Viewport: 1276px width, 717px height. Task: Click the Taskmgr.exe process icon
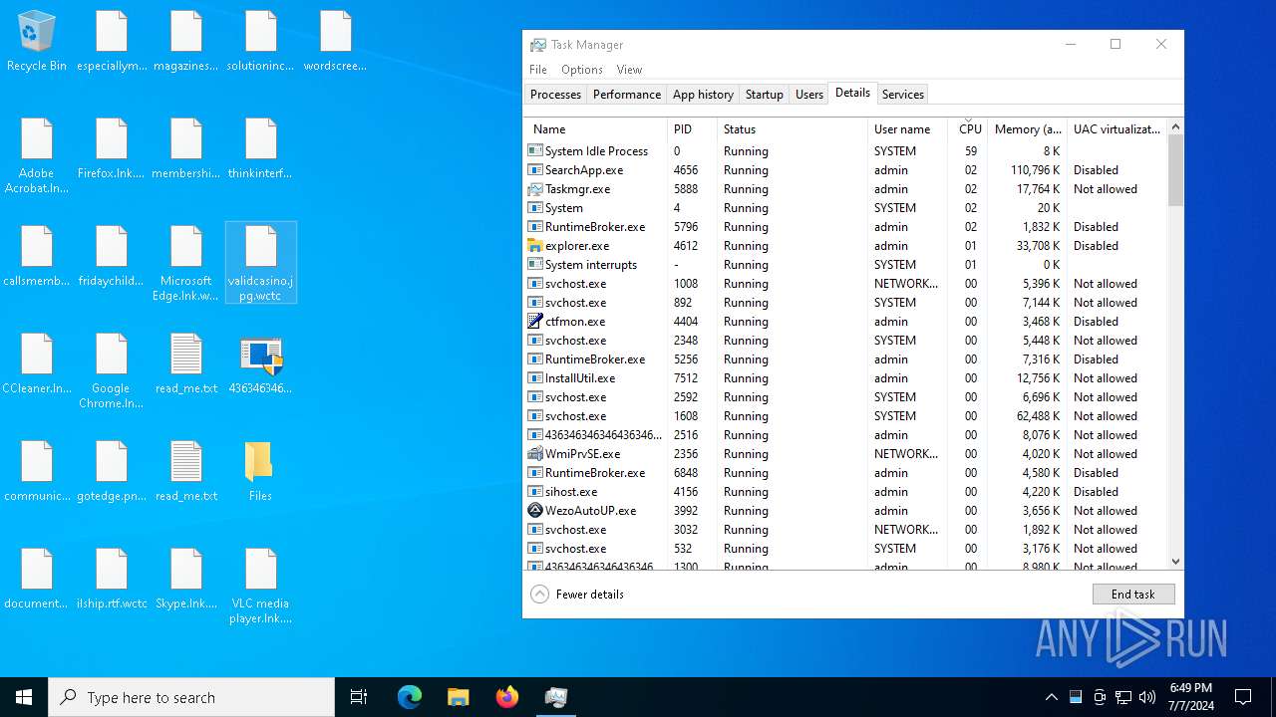pyautogui.click(x=535, y=189)
